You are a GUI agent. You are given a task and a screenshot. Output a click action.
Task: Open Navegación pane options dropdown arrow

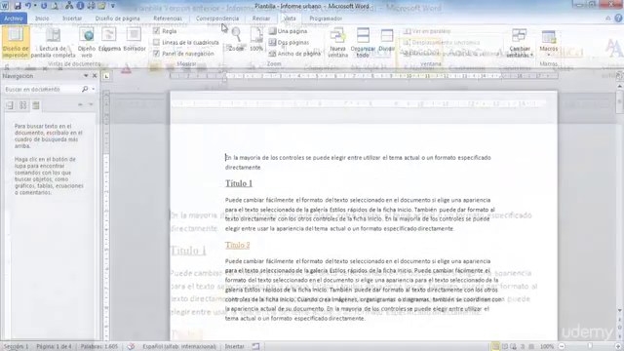click(86, 76)
